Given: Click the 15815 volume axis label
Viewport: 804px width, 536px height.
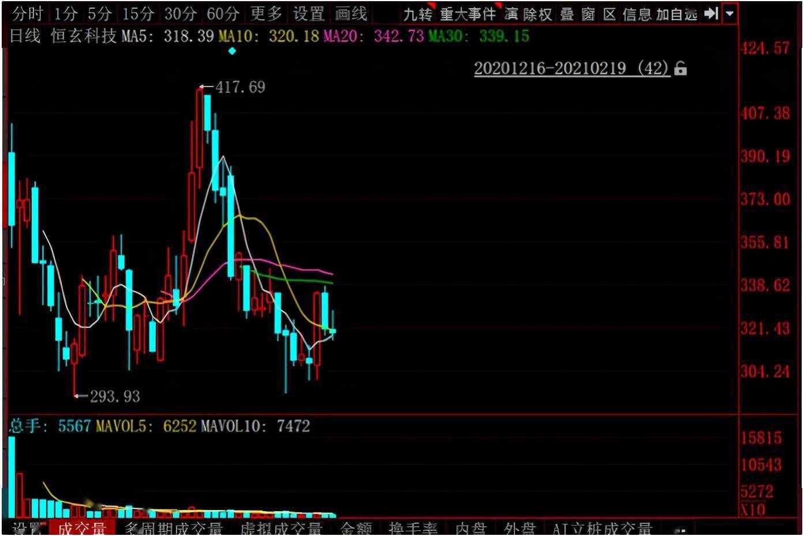Looking at the screenshot, I should pyautogui.click(x=761, y=438).
